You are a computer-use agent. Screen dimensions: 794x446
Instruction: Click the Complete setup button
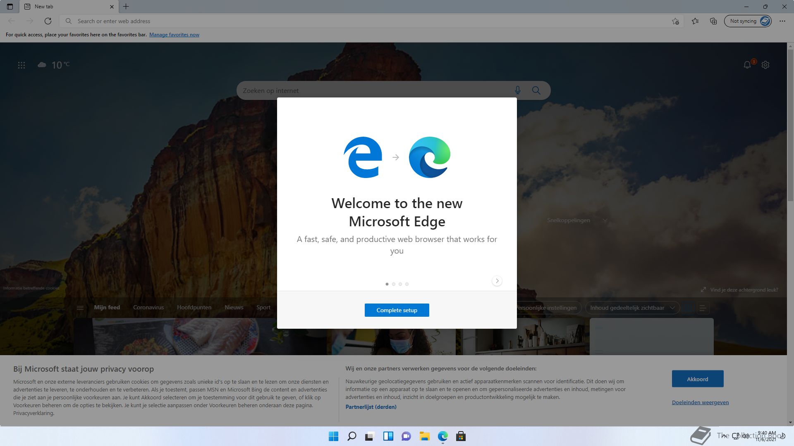click(397, 310)
